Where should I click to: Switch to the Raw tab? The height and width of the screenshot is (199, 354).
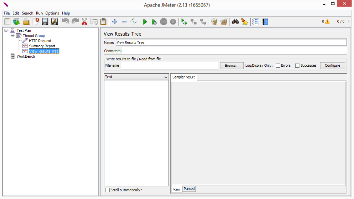click(x=177, y=189)
